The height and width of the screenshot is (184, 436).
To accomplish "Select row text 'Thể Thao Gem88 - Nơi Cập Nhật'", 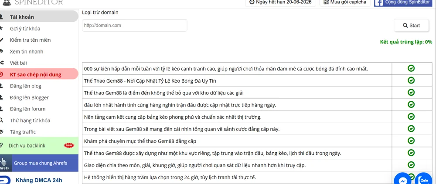I will point(150,81).
